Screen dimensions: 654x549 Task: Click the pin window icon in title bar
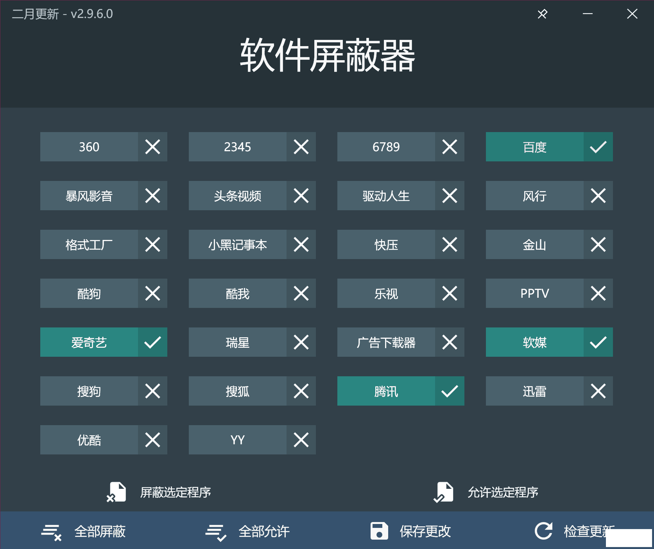(x=542, y=14)
